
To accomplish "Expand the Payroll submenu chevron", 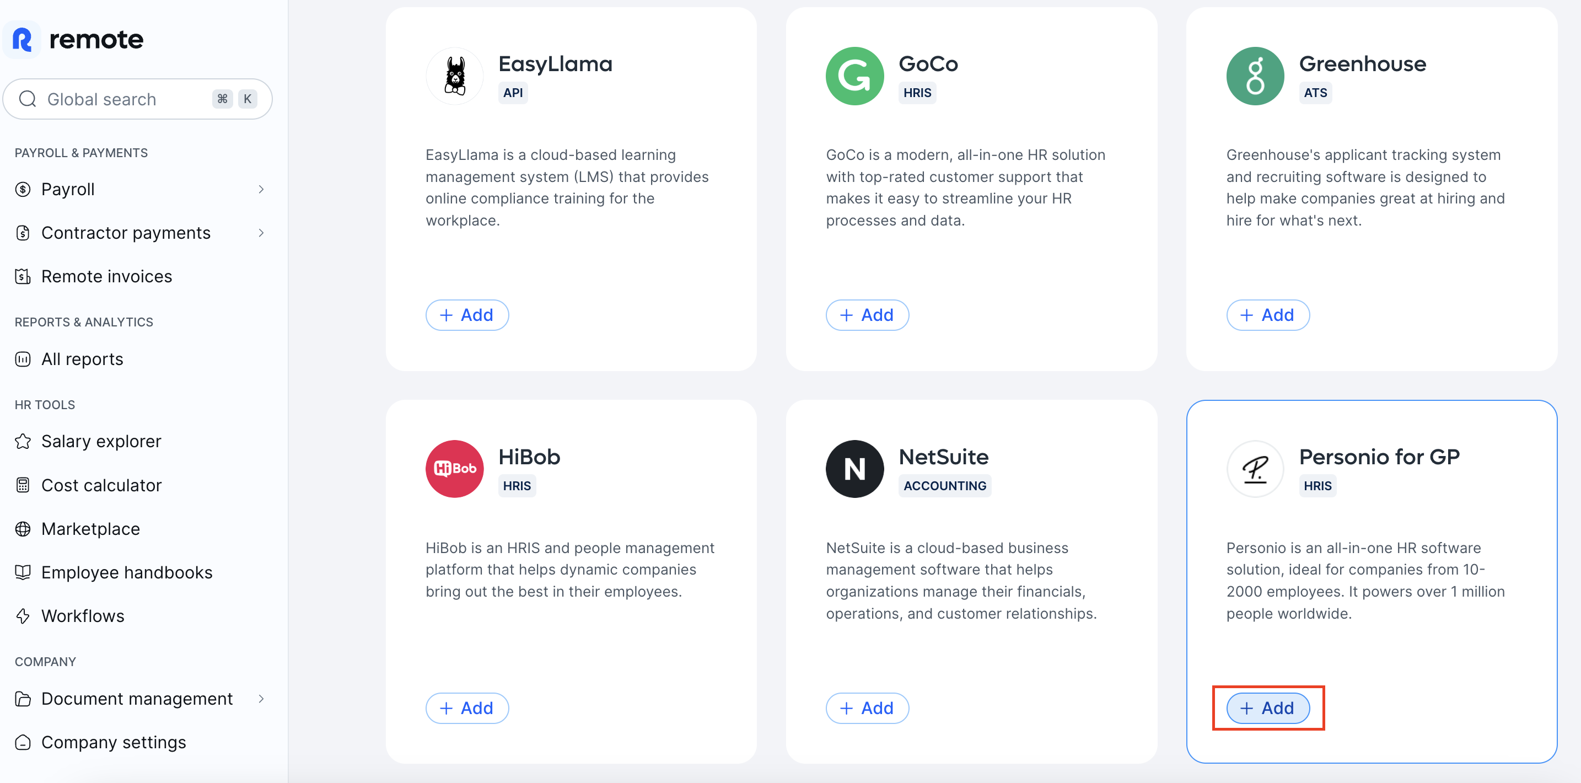I will tap(261, 189).
